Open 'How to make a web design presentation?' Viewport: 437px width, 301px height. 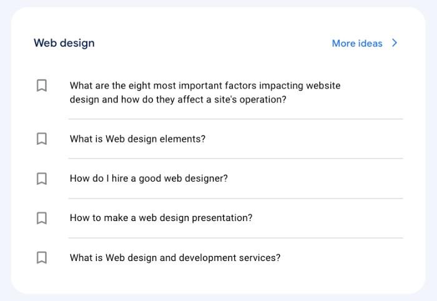[x=161, y=218]
